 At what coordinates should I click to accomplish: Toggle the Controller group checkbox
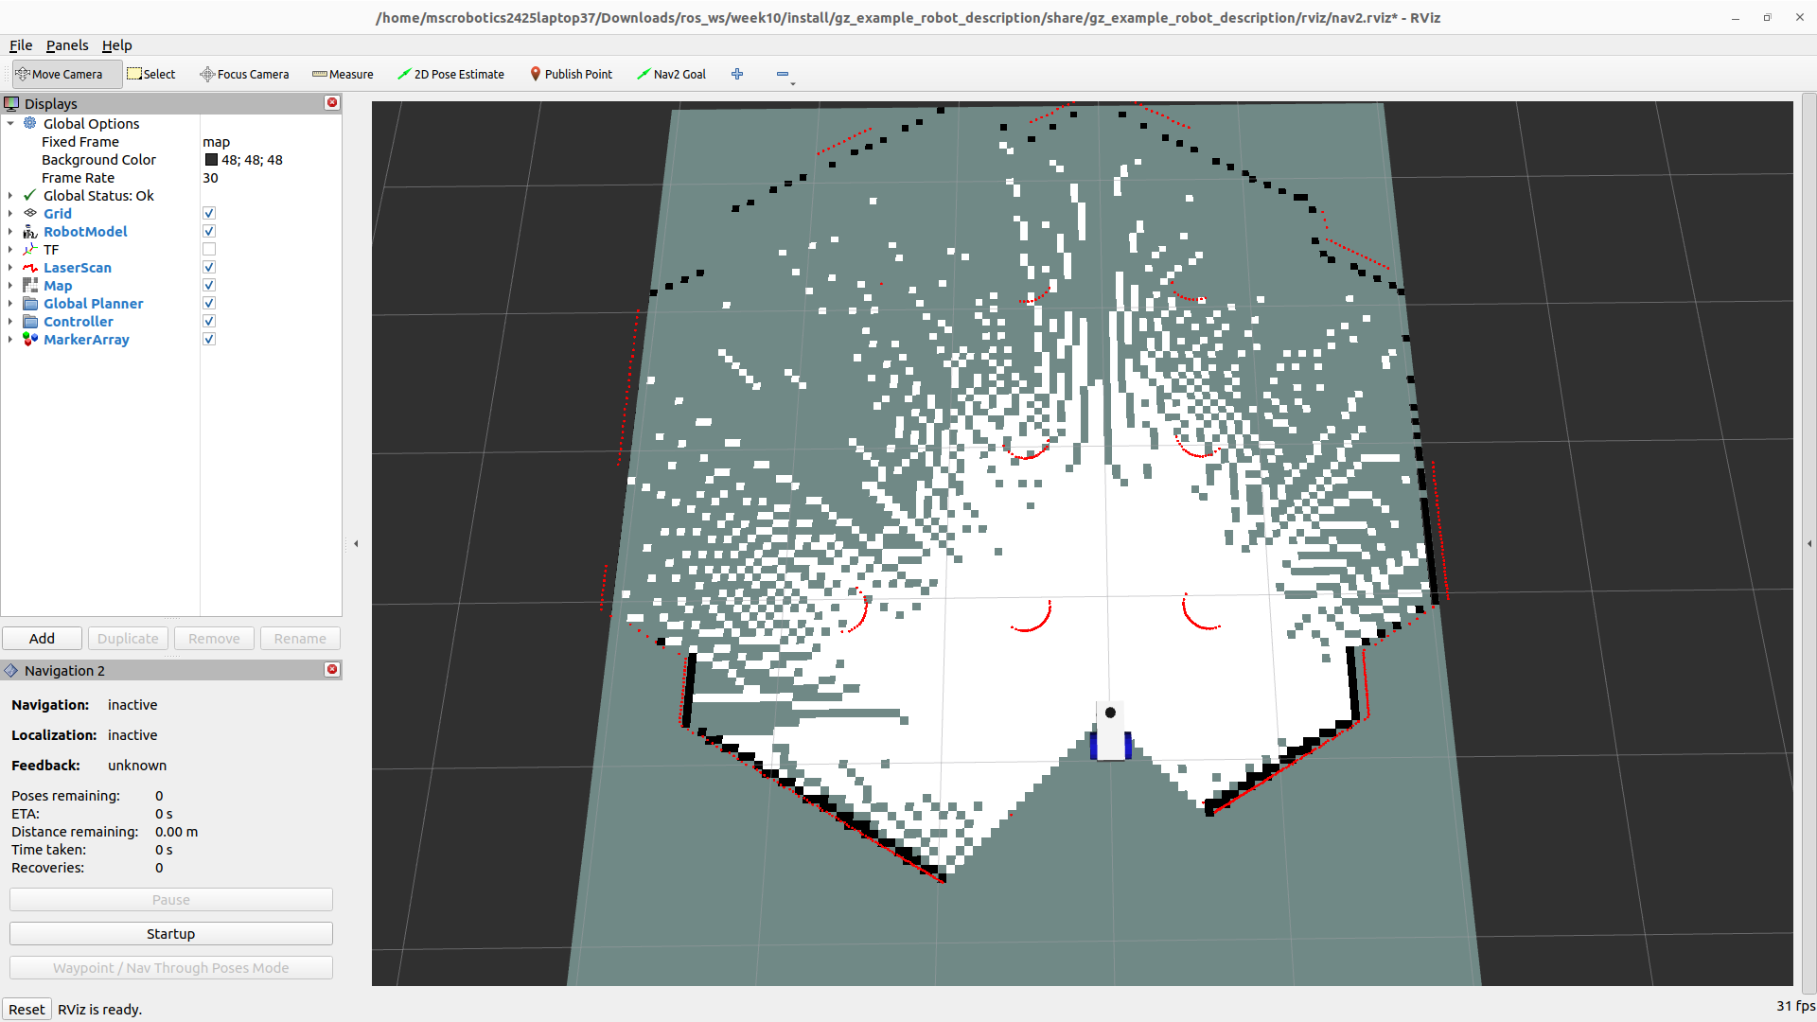pyautogui.click(x=209, y=321)
